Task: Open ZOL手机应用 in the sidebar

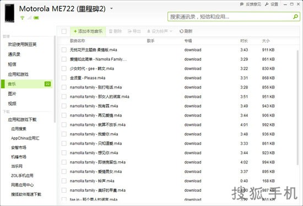Action: click(x=22, y=176)
